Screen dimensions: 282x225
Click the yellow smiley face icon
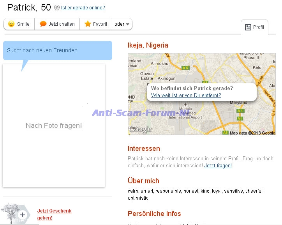11,24
